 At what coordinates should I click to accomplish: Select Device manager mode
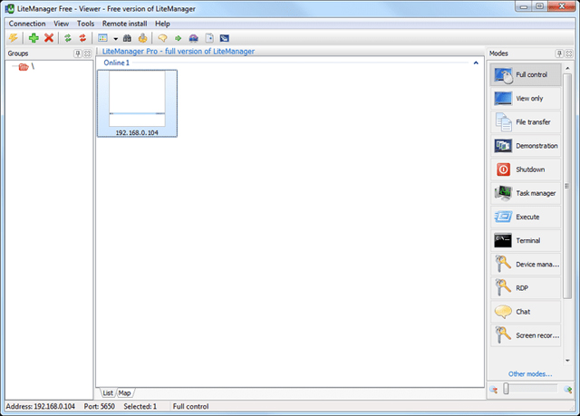526,264
